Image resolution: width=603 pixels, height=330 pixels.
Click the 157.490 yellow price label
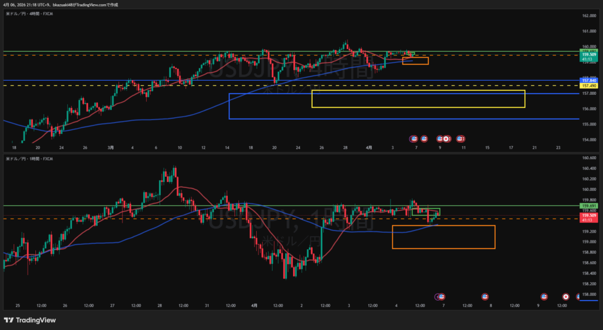(589, 85)
